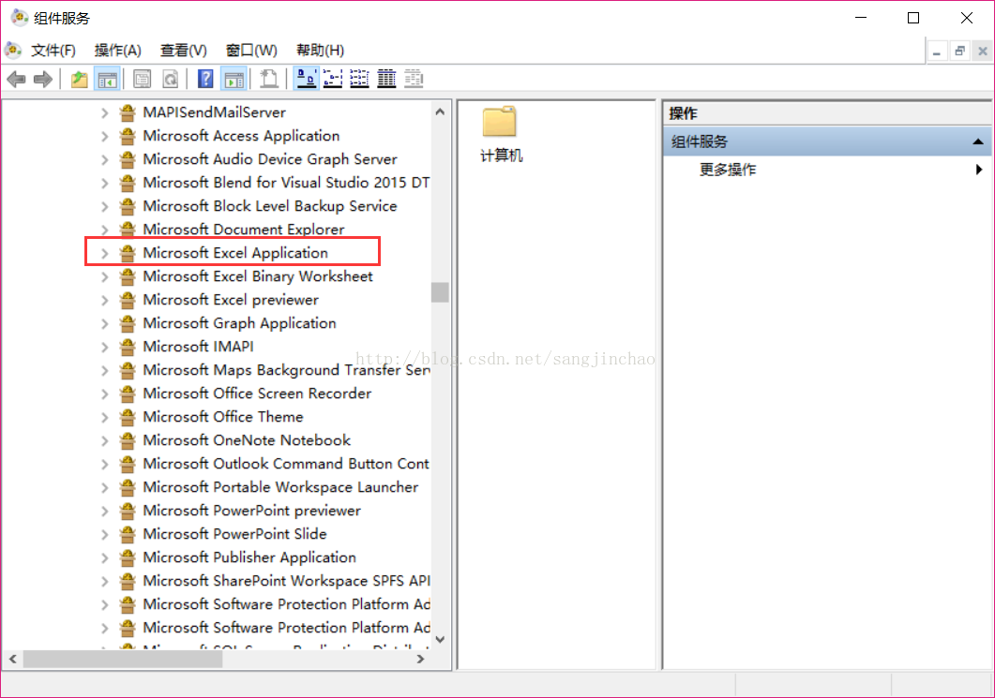Switch to Small Icons view
Image resolution: width=995 pixels, height=698 pixels.
point(332,79)
